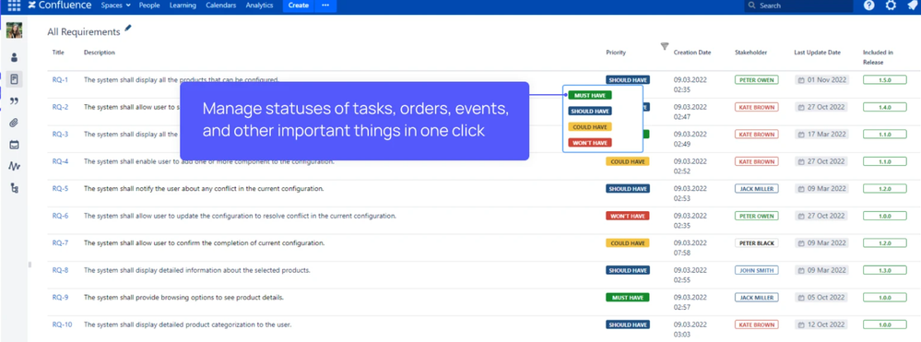Open the Calendars menu in top bar
The image size is (921, 342).
221,6
